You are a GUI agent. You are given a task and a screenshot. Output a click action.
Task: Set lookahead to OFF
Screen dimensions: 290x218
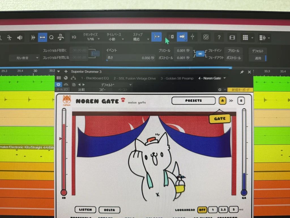202,210
